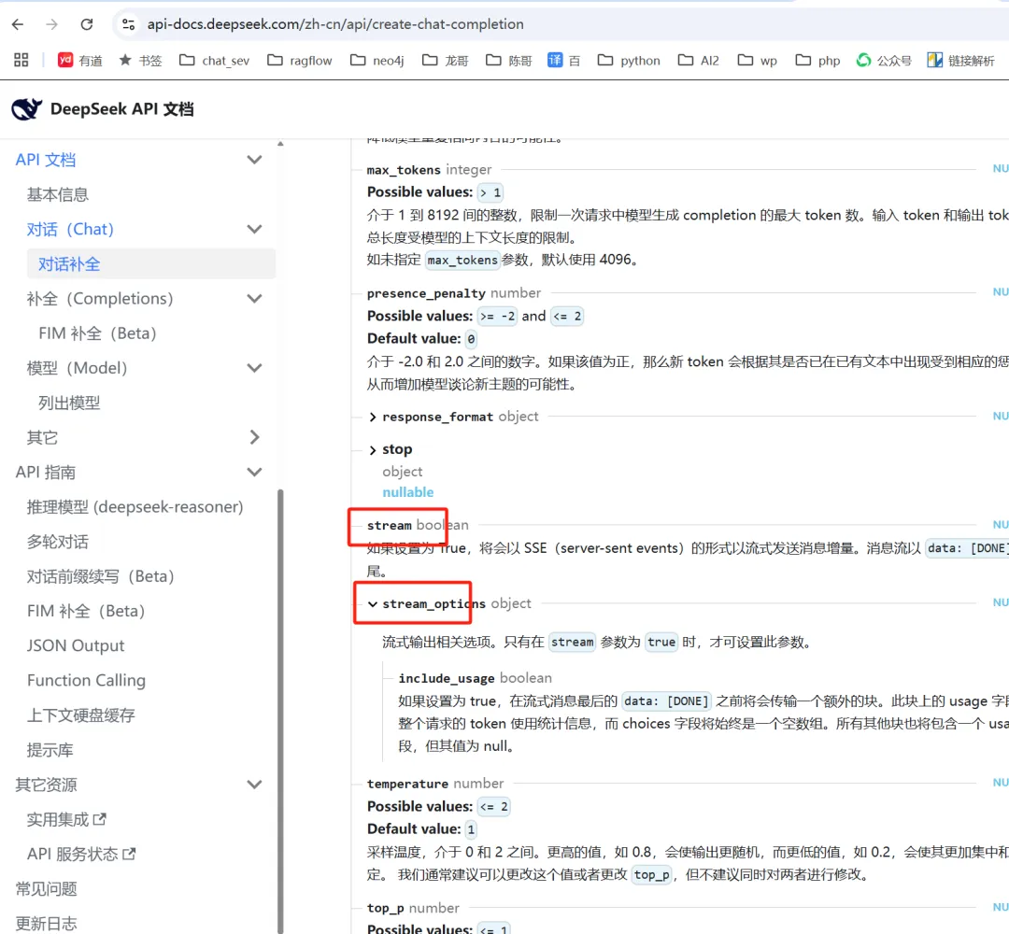Open the 书签 star bookmark

click(x=140, y=61)
